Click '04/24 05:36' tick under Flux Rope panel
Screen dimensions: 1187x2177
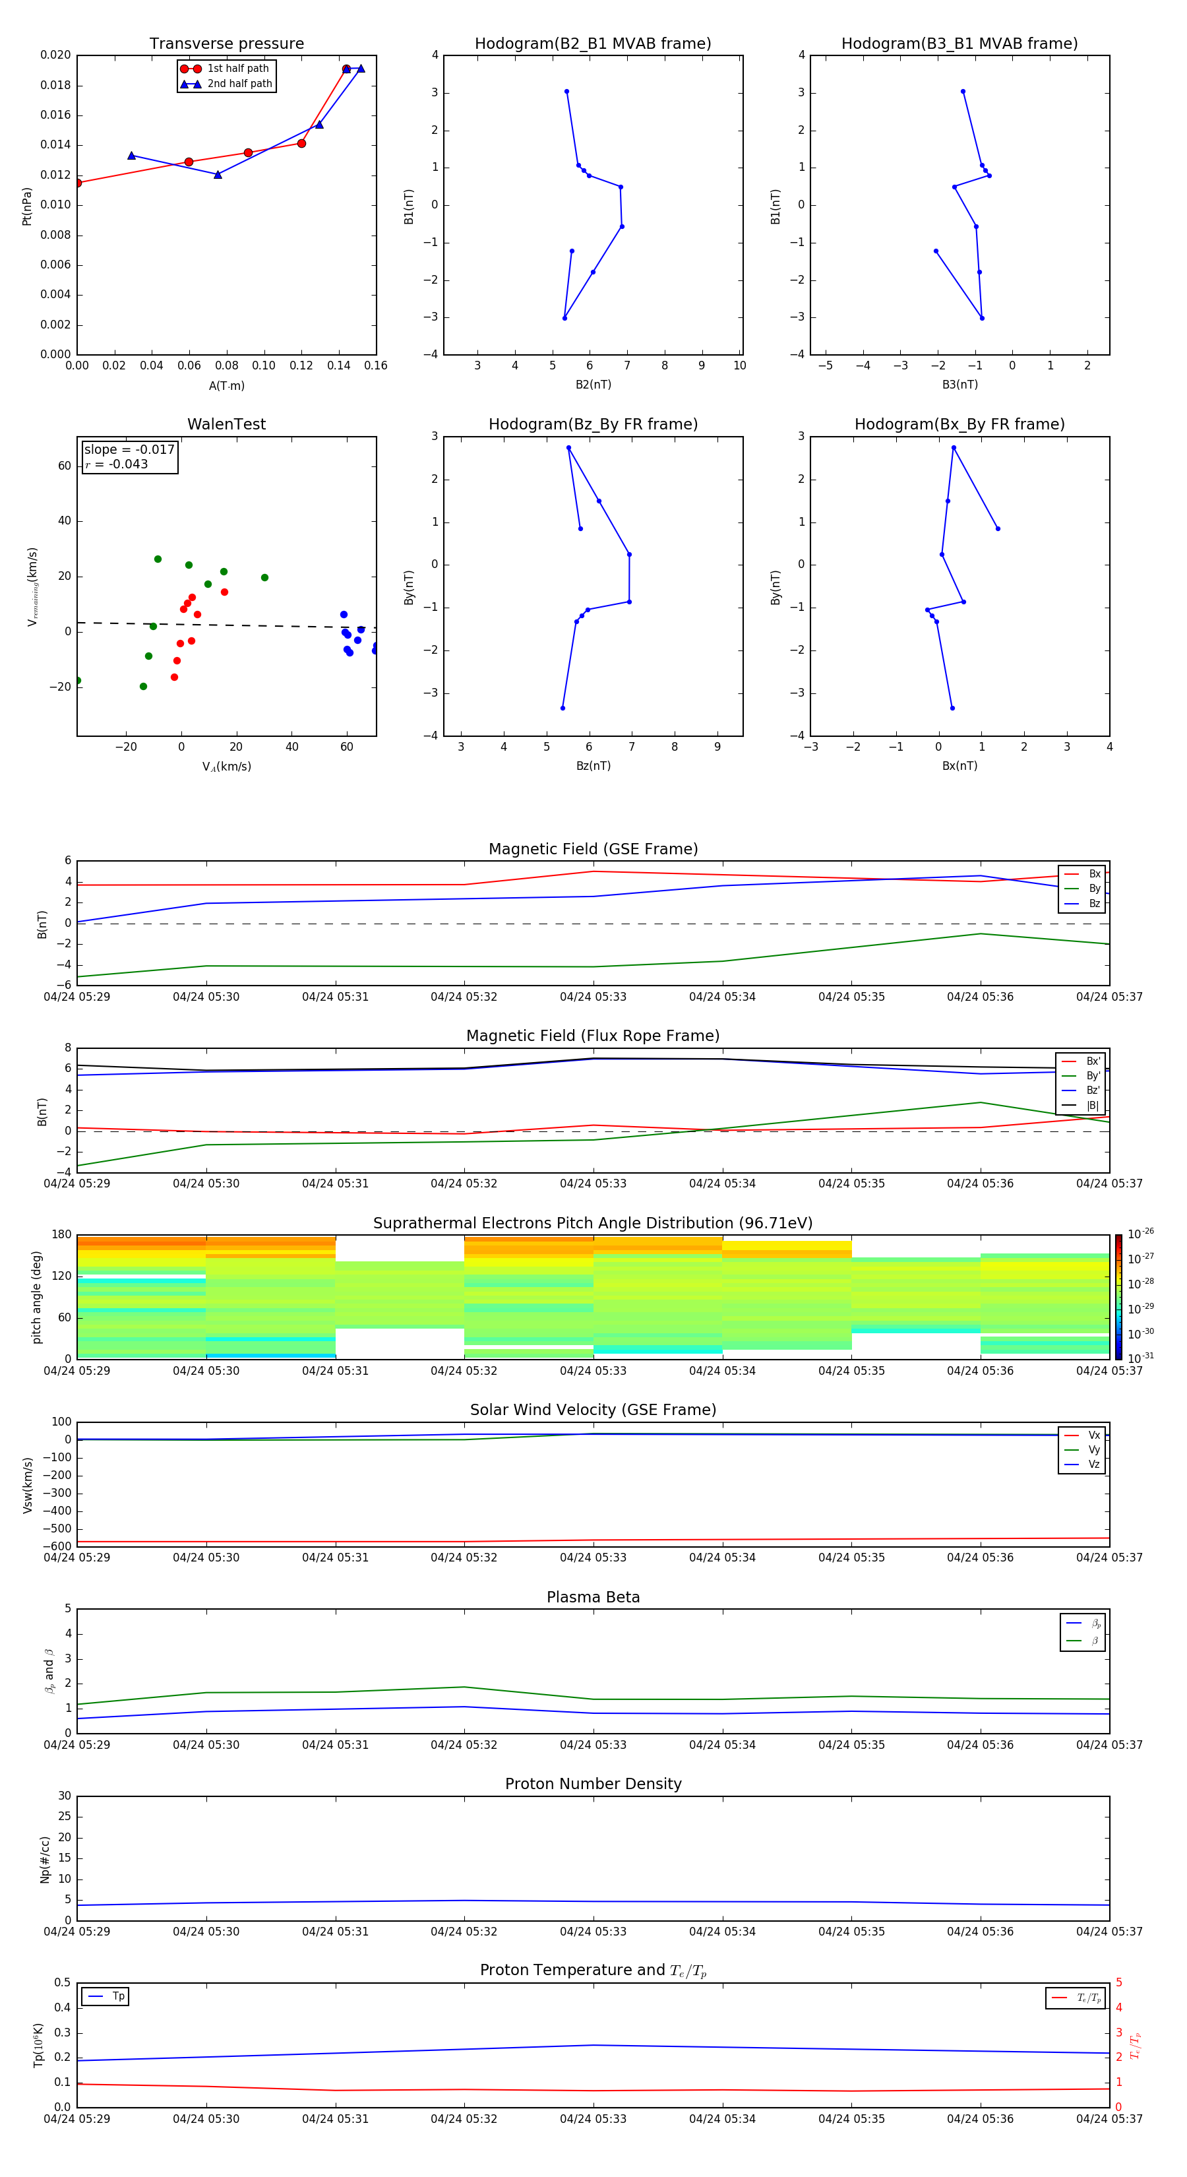tap(980, 1184)
